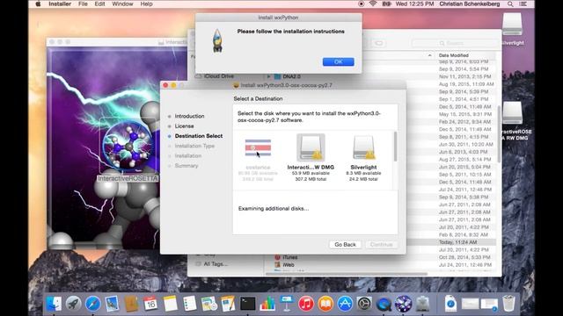Image resolution: width=563 pixels, height=316 pixels.
Task: Click the Introduction step in installer sidebar
Action: tap(189, 116)
